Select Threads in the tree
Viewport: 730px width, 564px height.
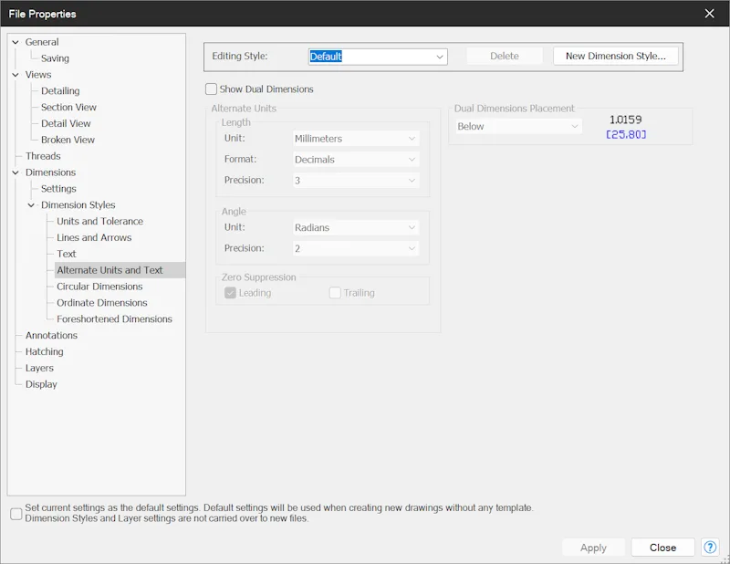pos(43,156)
